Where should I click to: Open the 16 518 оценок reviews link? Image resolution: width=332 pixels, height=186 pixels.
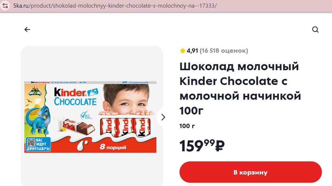pos(224,51)
